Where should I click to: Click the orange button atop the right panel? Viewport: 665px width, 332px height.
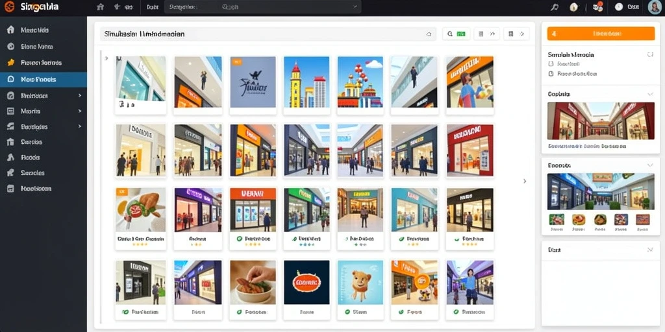tap(601, 34)
